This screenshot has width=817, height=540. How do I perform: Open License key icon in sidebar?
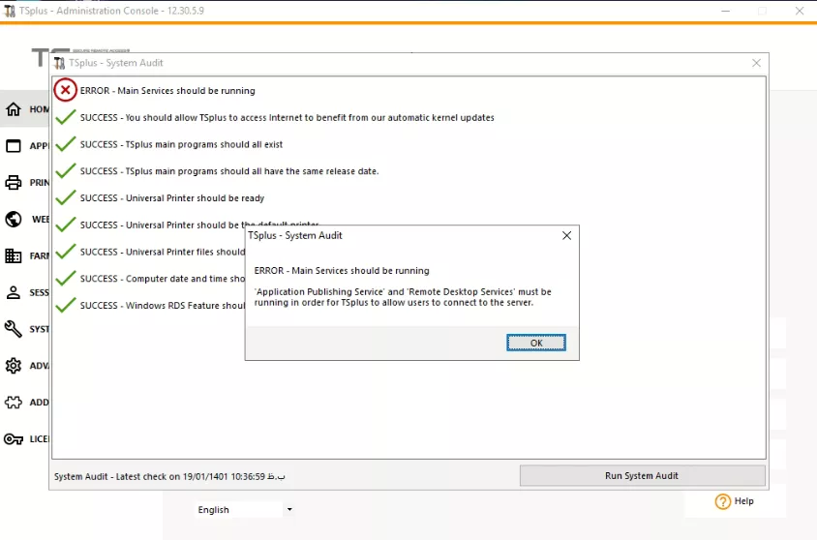[x=13, y=439]
